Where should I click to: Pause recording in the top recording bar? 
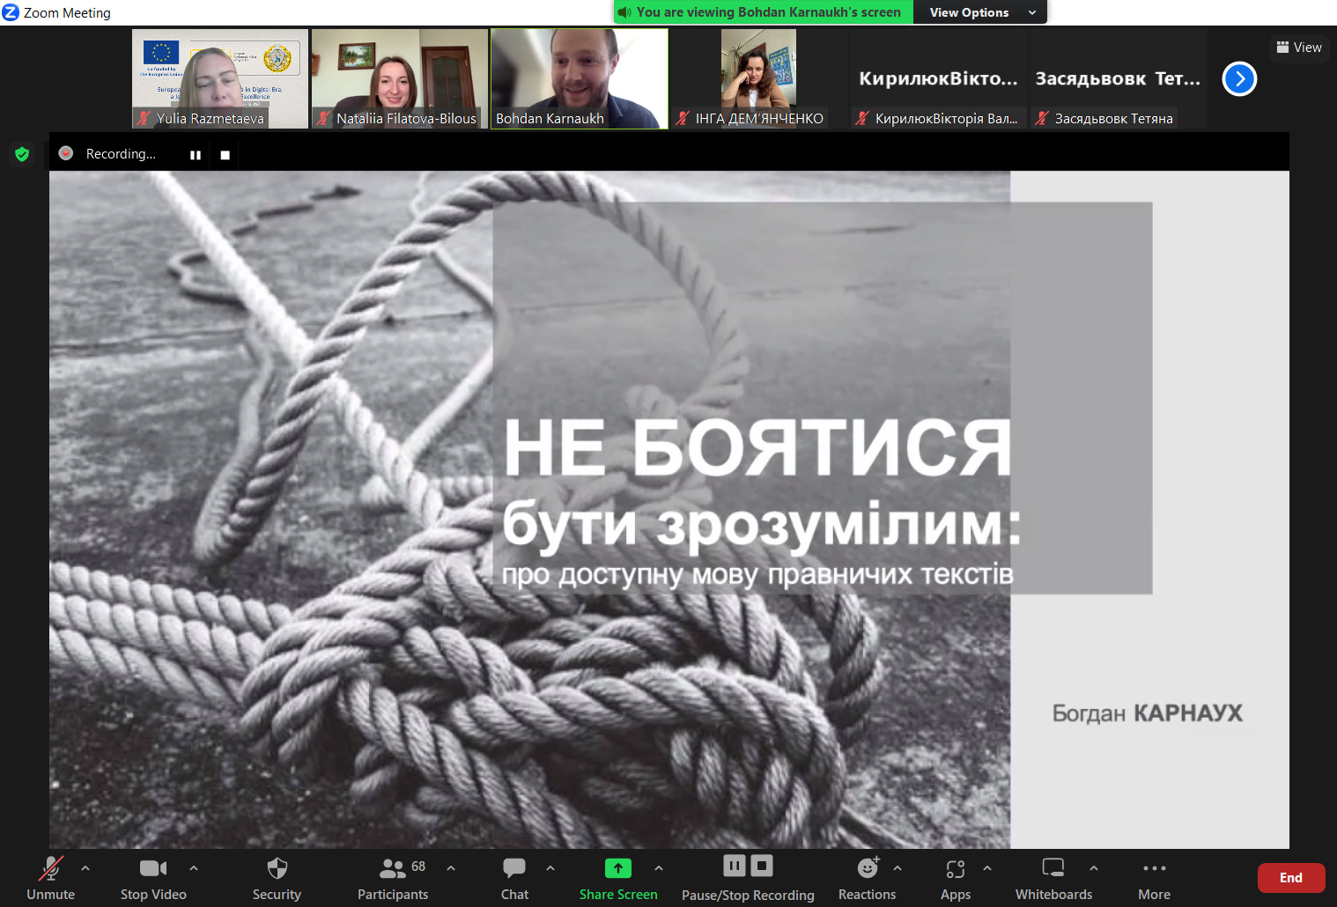pyautogui.click(x=196, y=155)
